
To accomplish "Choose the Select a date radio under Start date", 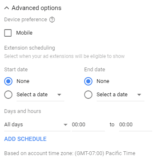I will [x=8, y=95].
